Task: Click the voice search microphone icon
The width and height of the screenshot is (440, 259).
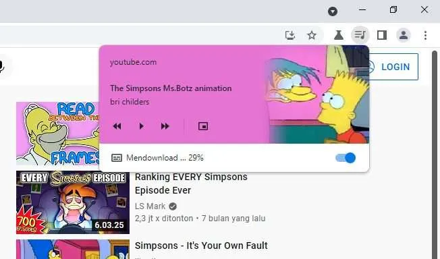Action: pos(2,67)
